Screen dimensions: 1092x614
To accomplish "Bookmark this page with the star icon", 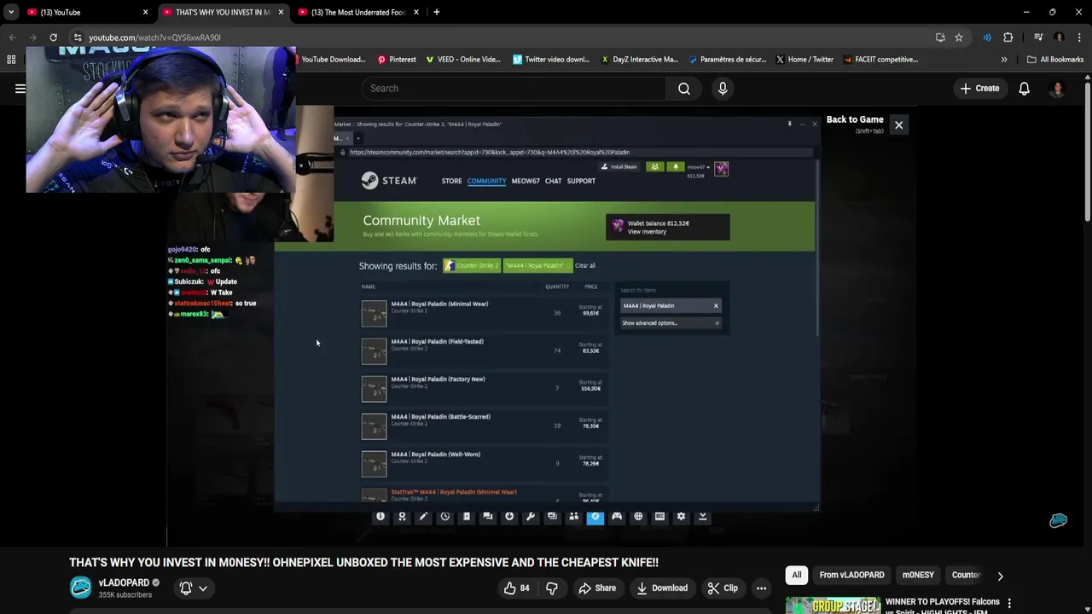I will tap(959, 38).
